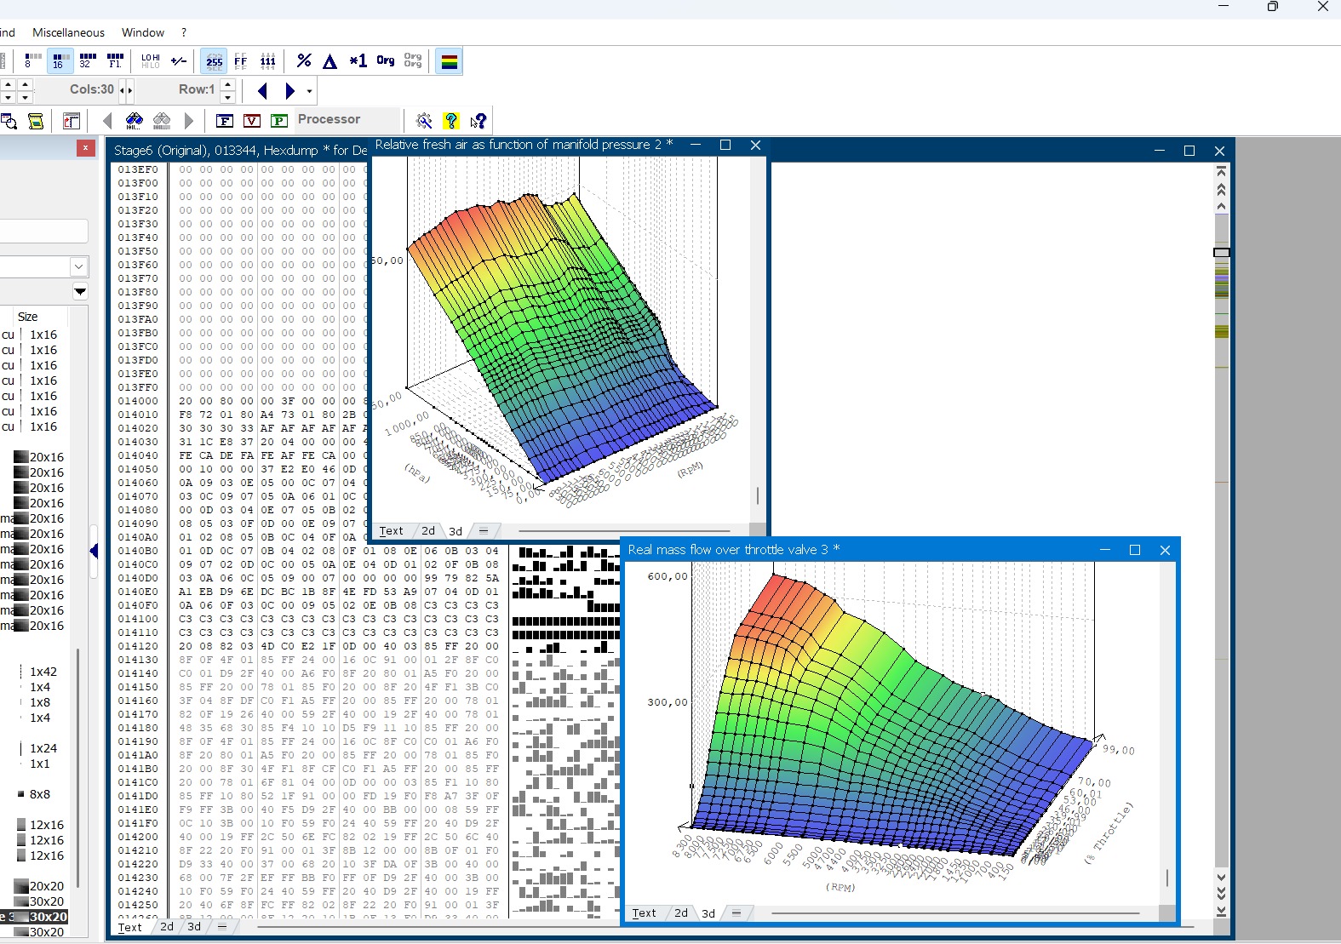Switch to 16-bit data view
1341x944 pixels.
tap(60, 61)
